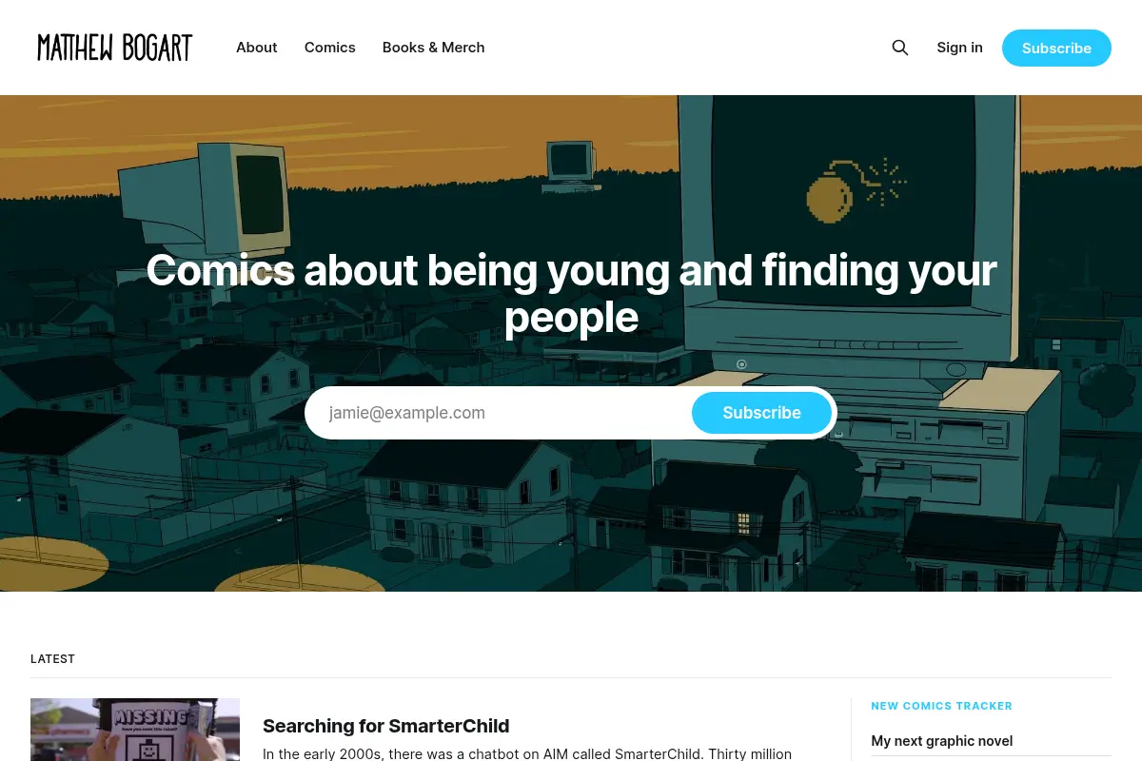Click the lit yellow window on house
The height and width of the screenshot is (761, 1142).
click(744, 523)
